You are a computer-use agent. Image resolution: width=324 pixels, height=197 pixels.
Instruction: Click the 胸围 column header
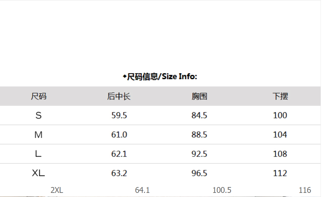click(x=199, y=96)
